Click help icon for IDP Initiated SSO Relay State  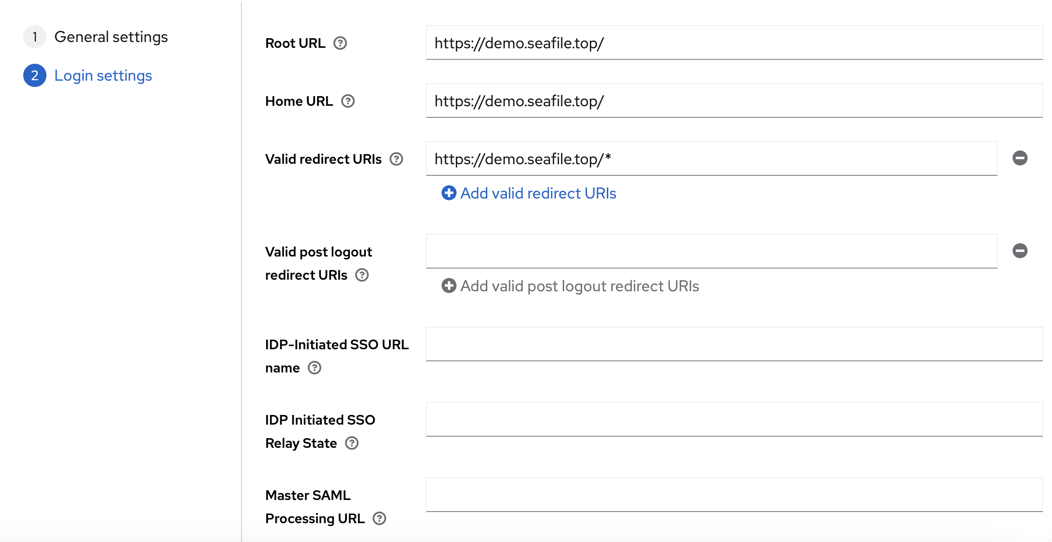(352, 443)
